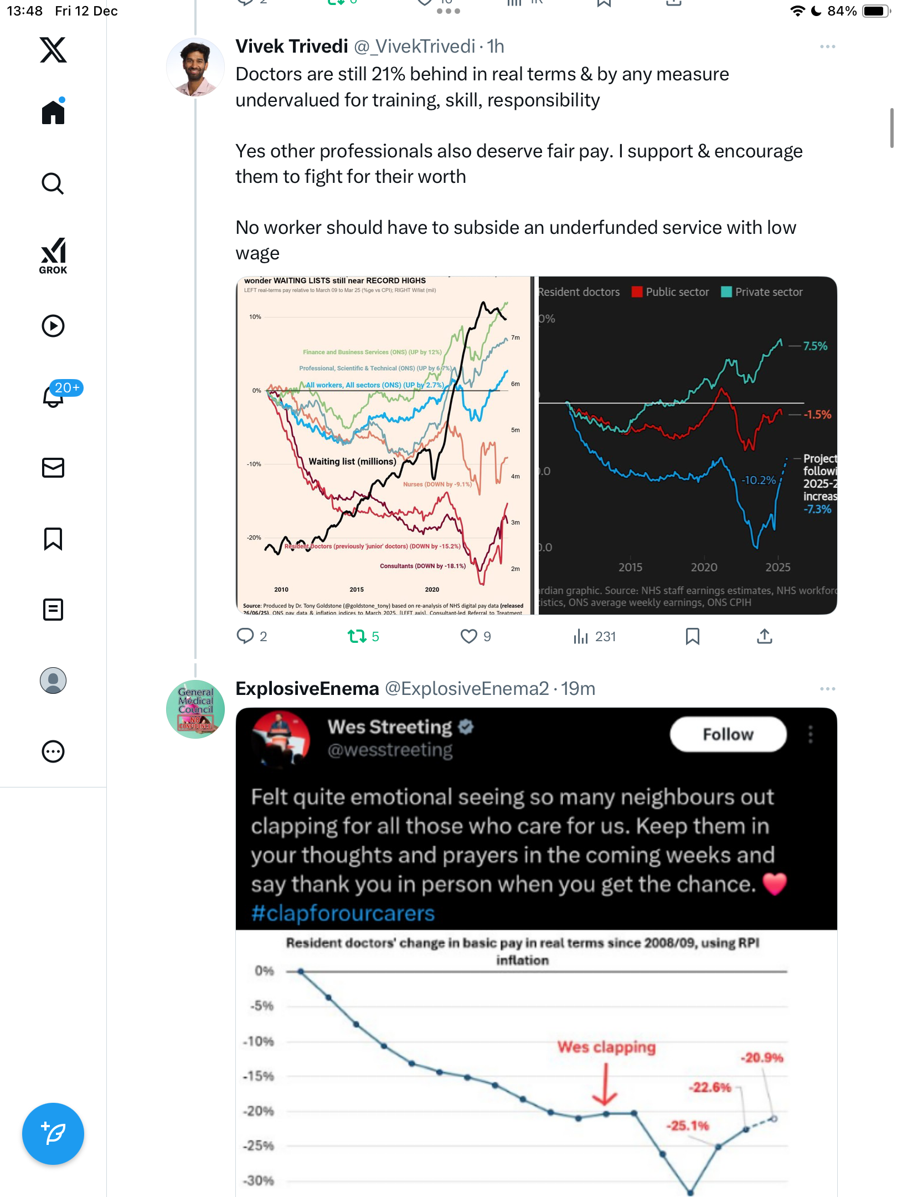Open Bookmarks in the sidebar
897x1197 pixels.
point(53,539)
